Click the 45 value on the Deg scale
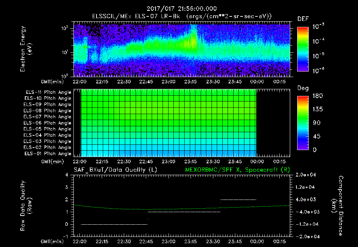The image size is (358, 247). [316, 136]
